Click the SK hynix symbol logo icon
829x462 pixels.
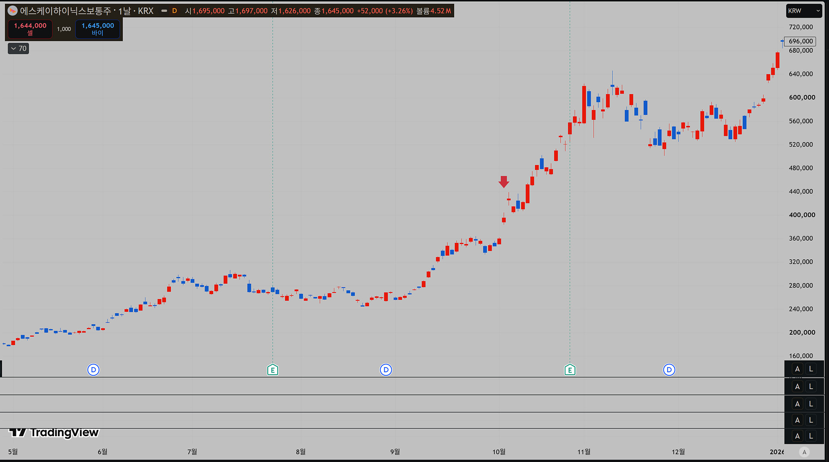[13, 11]
